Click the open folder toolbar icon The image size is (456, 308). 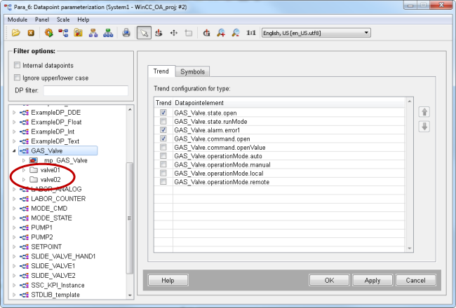[x=15, y=33]
